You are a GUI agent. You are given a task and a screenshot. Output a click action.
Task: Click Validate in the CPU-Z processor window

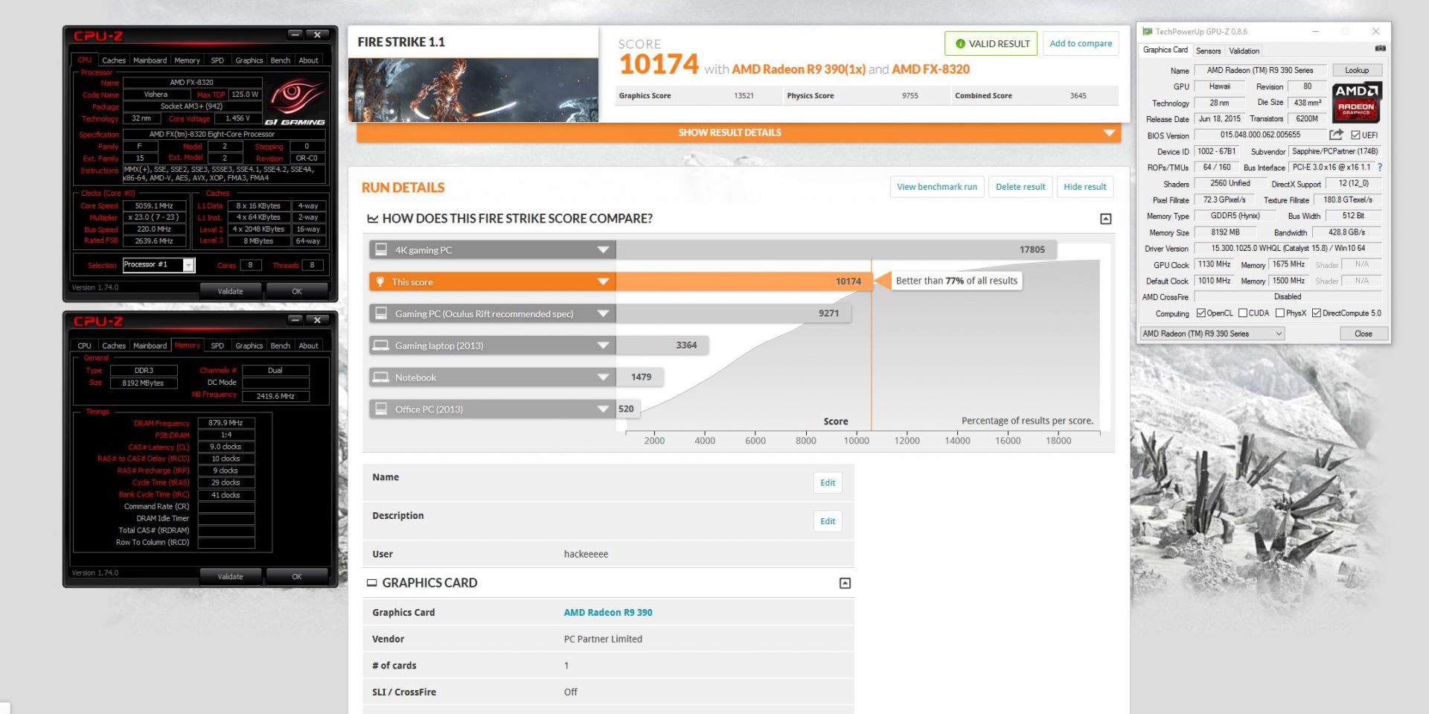(x=231, y=291)
